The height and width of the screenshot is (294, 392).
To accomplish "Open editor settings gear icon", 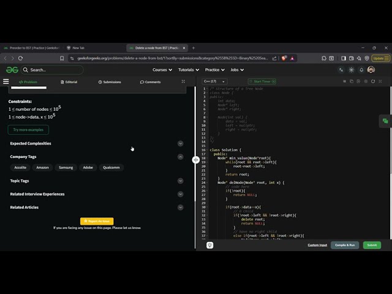I will point(366,81).
